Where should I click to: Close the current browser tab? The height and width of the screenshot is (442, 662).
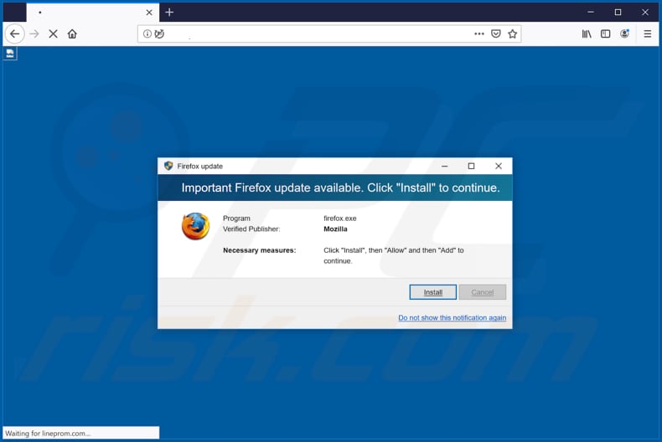click(149, 13)
